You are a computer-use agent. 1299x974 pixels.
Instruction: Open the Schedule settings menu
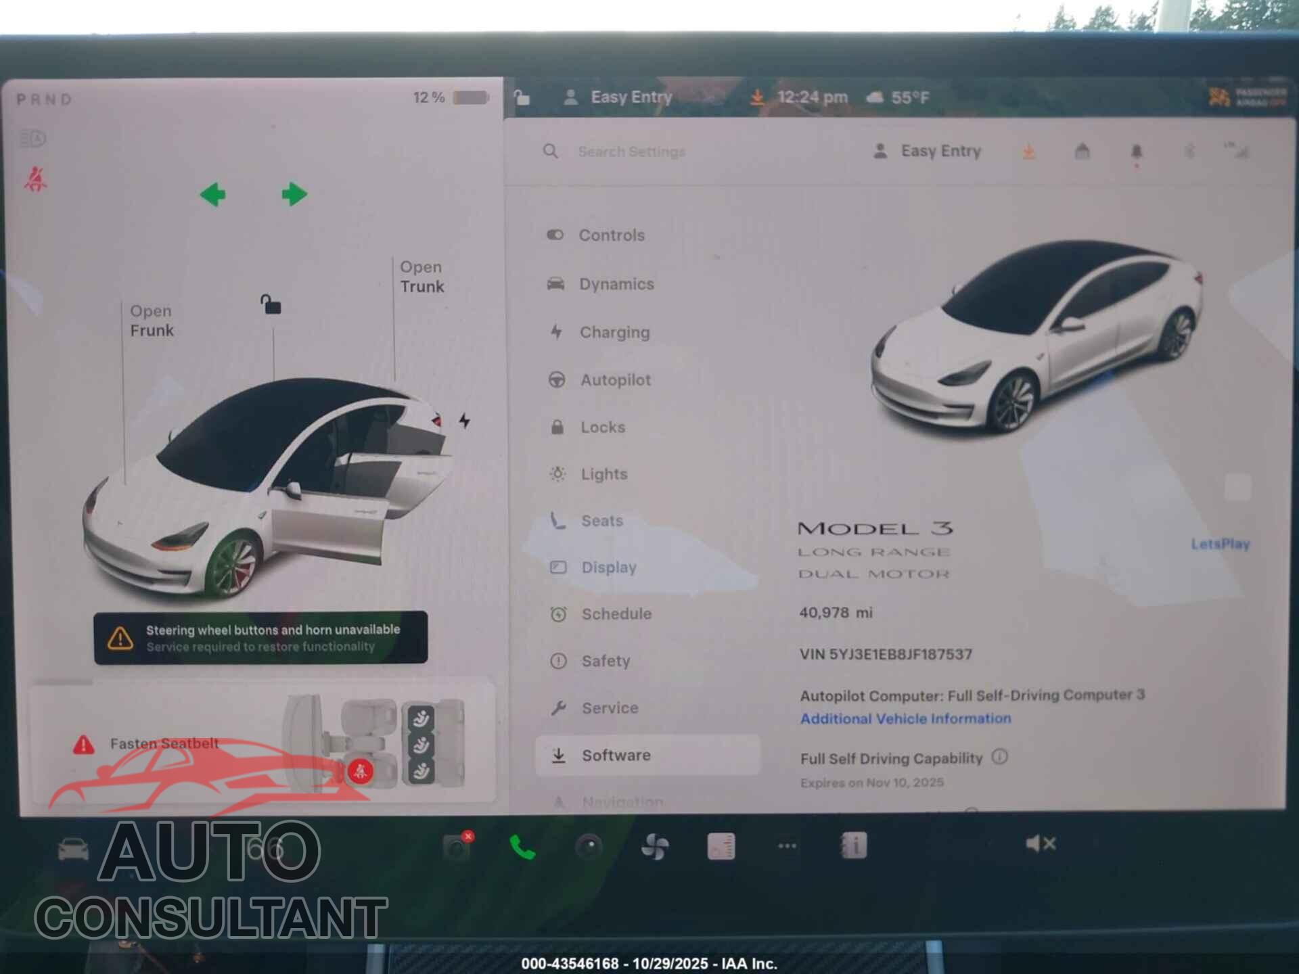click(601, 613)
